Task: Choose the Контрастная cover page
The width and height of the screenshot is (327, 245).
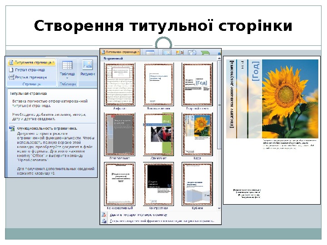Action: pos(159,184)
